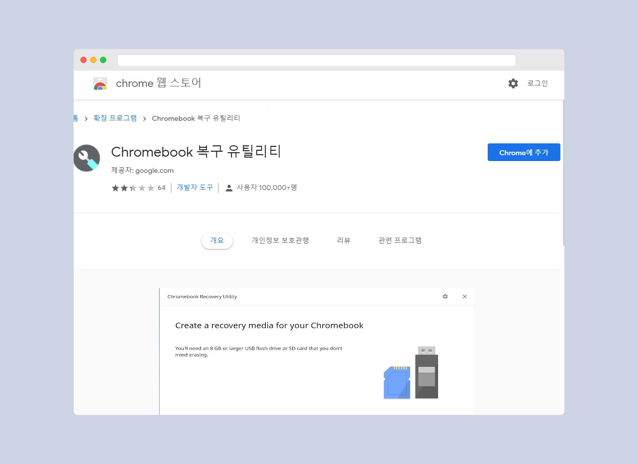638x464 pixels.
Task: Open the settings gear in store header
Action: tap(513, 83)
